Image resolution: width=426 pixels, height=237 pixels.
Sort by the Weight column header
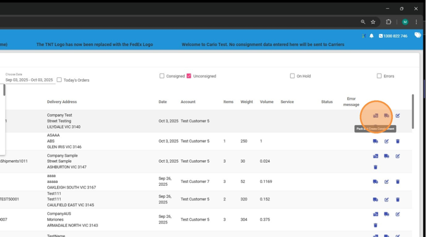click(247, 102)
